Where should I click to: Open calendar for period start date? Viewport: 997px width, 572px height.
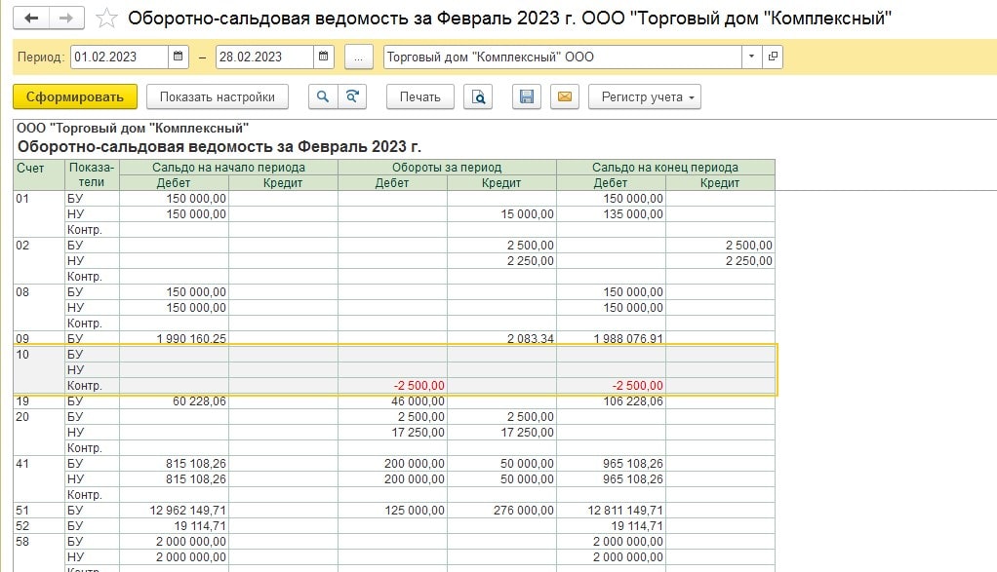[x=179, y=57]
